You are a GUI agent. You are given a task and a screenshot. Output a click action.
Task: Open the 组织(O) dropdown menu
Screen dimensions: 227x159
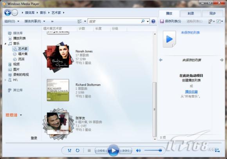point(12,21)
